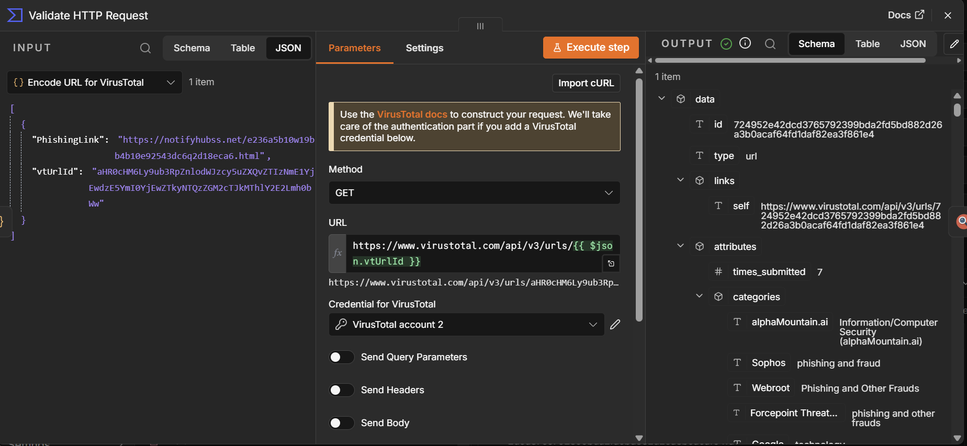Click the parameters panel vertical scrollbar
The width and height of the screenshot is (967, 446).
pos(639,200)
